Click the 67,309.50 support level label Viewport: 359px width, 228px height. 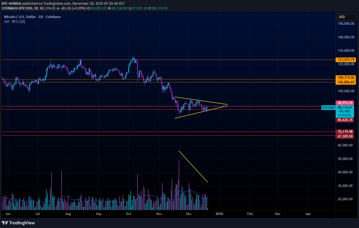click(345, 136)
